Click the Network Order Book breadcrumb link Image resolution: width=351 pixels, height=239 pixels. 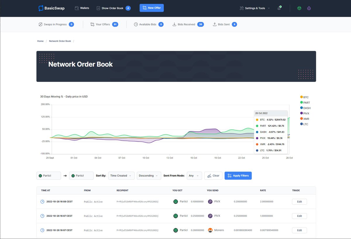60,41
